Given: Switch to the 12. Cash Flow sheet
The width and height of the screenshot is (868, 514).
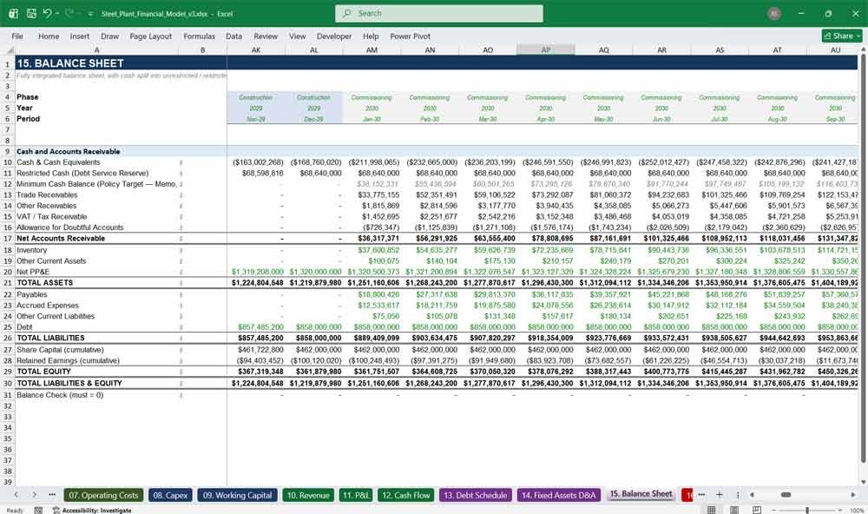Looking at the screenshot, I should [405, 495].
